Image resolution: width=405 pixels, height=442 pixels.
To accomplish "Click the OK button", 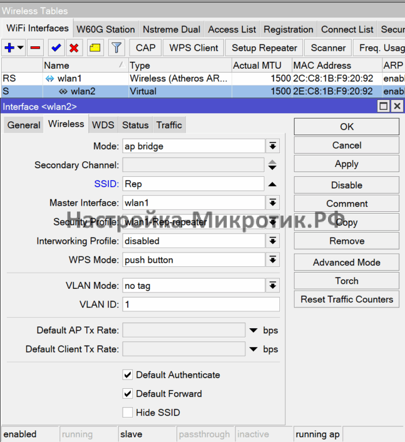I will coord(347,127).
